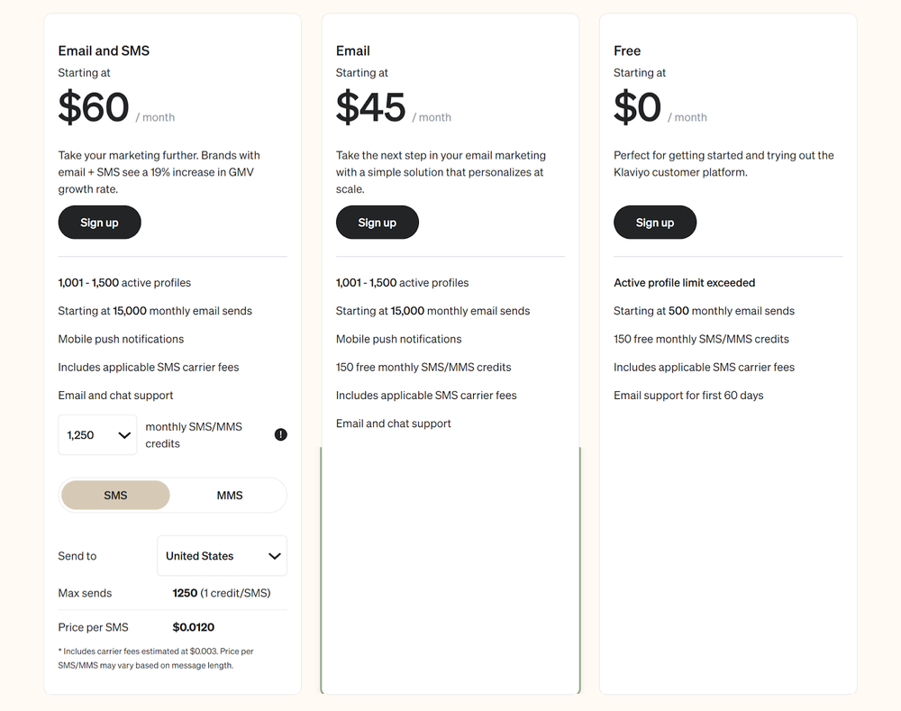Click the $0.0120 price per SMS value
This screenshot has height=711, width=901.
pyautogui.click(x=194, y=627)
